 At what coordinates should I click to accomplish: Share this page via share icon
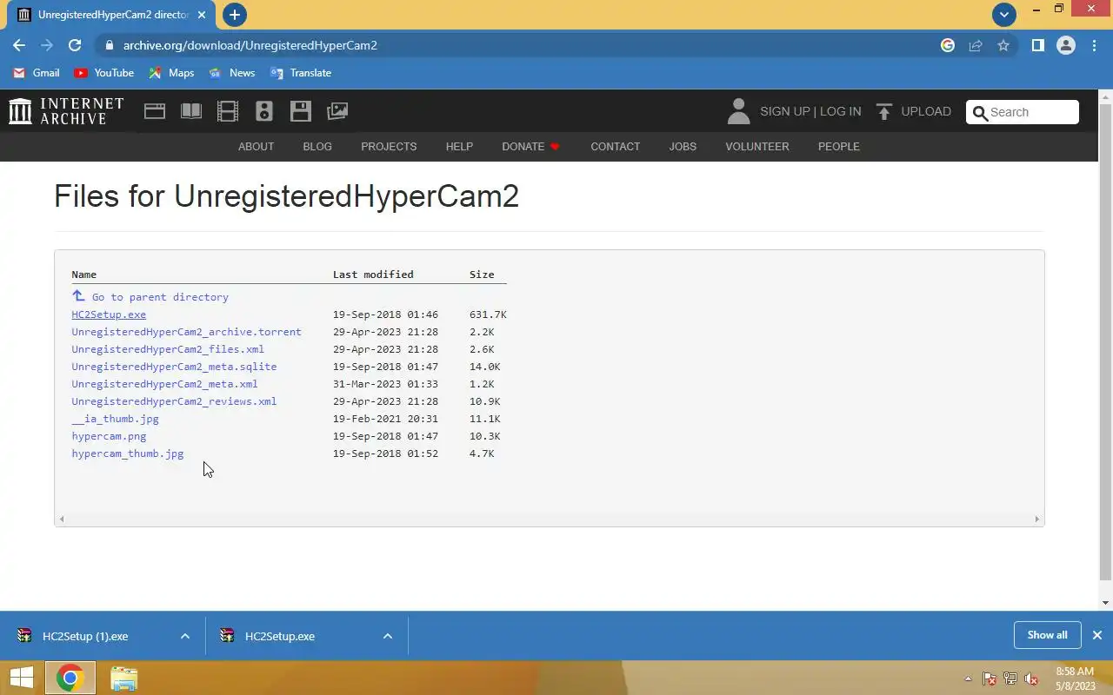pyautogui.click(x=976, y=45)
